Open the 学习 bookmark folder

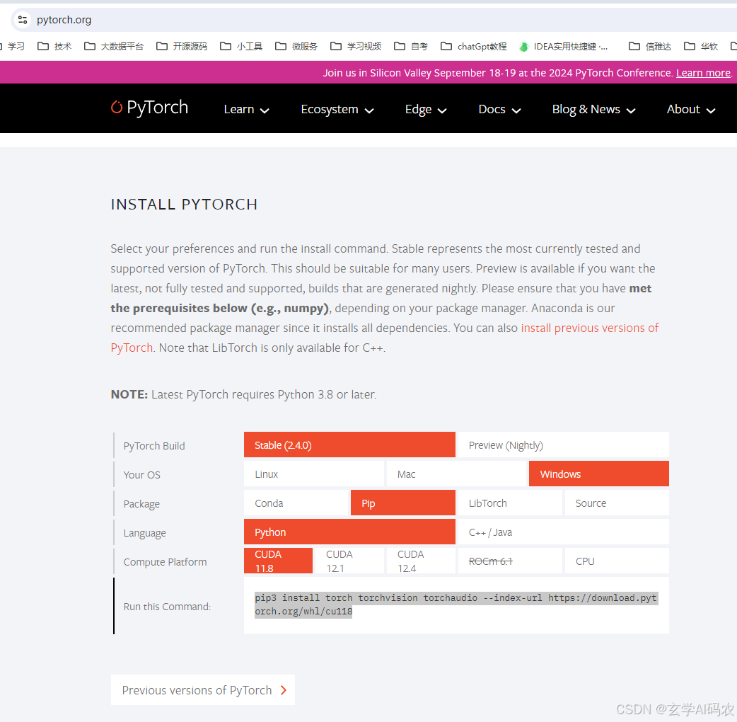pyautogui.click(x=13, y=46)
